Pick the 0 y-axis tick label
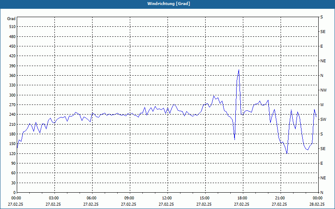 tap(15, 193)
